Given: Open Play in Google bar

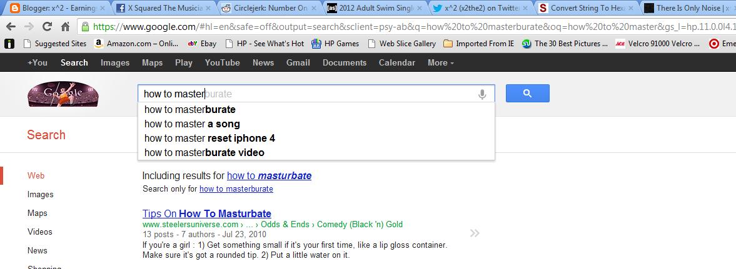Looking at the screenshot, I should pyautogui.click(x=183, y=62).
